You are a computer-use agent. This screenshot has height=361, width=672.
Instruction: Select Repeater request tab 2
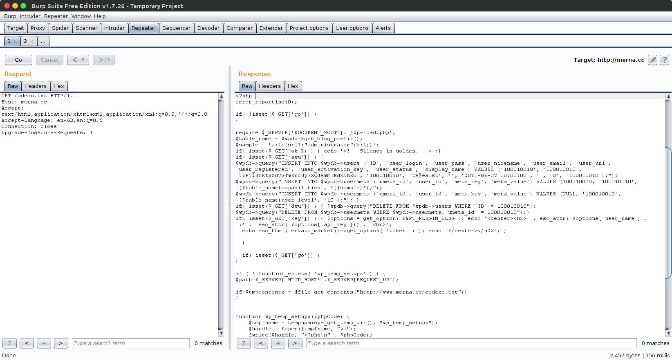click(x=25, y=41)
